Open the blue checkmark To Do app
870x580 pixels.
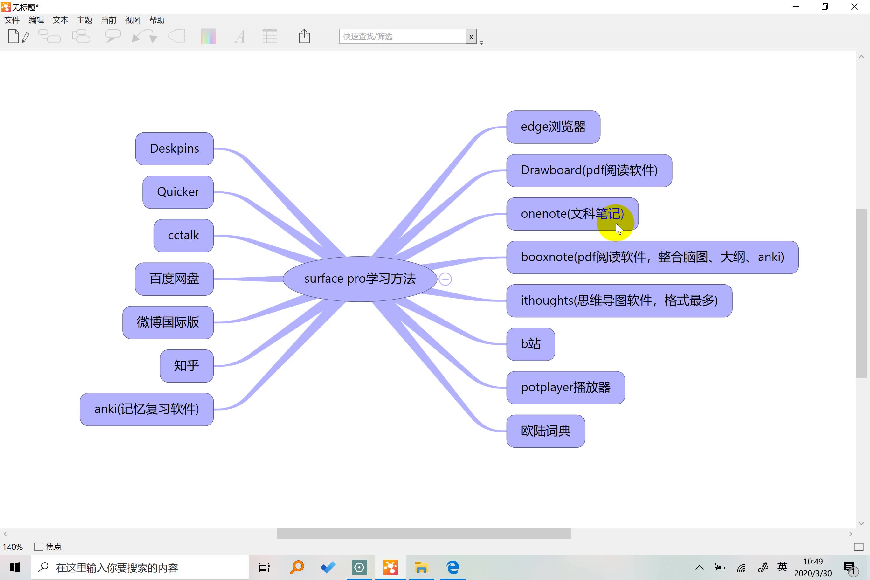pyautogui.click(x=328, y=567)
